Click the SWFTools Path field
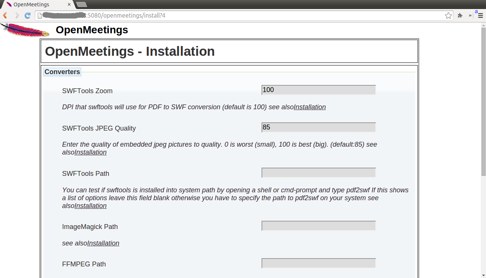 318,172
